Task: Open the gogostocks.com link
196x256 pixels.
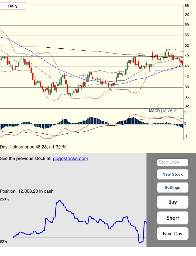Action: [70, 158]
